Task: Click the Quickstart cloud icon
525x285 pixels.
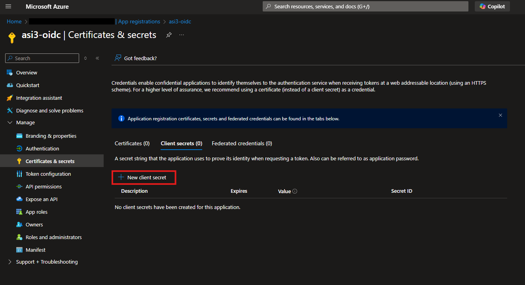Action: pyautogui.click(x=10, y=85)
